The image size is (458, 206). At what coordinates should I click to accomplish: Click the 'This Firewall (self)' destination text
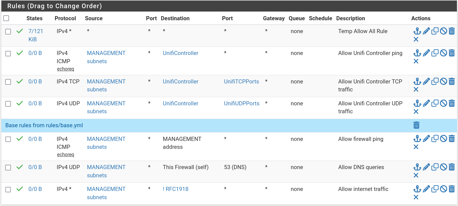point(186,167)
